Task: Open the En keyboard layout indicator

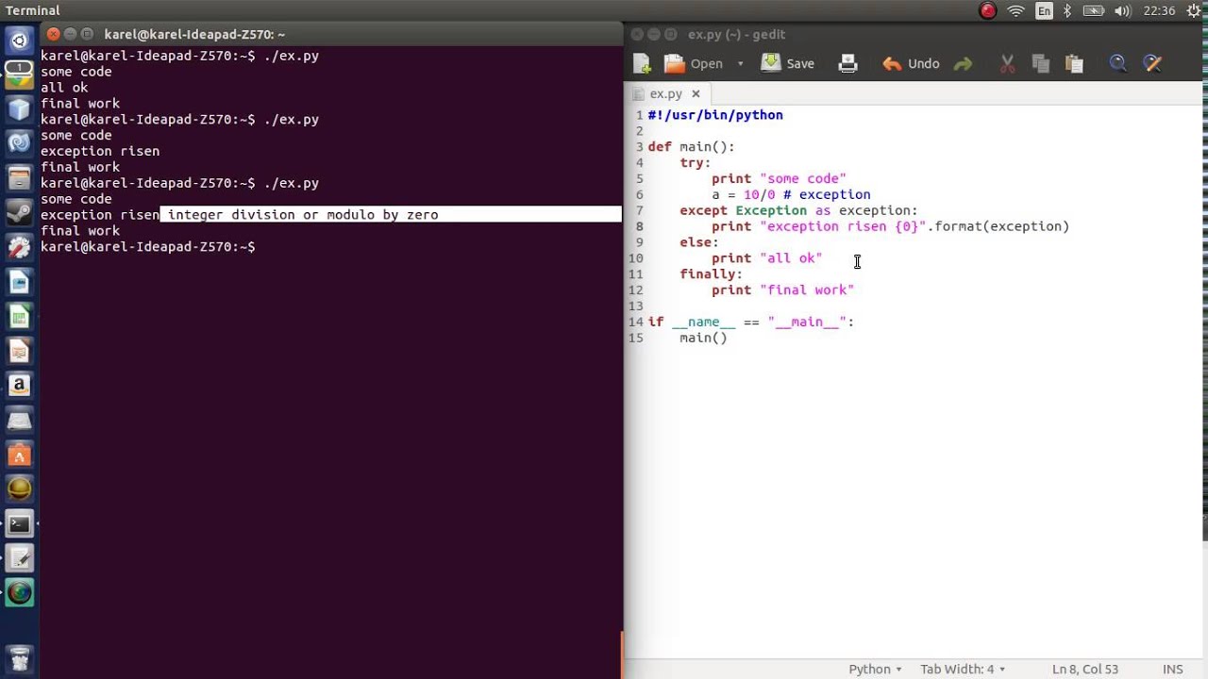Action: (x=1044, y=10)
